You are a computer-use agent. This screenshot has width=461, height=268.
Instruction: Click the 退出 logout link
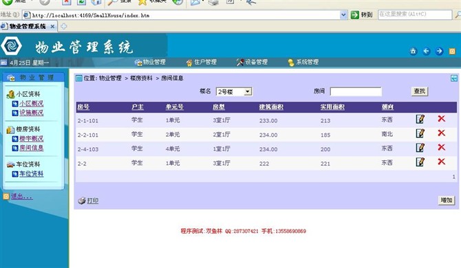(x=22, y=197)
